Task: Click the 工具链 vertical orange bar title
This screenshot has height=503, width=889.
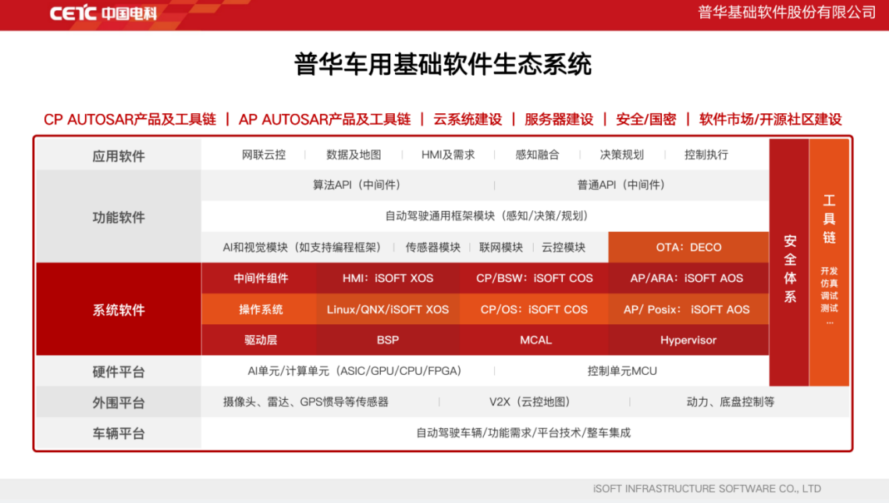Action: (830, 219)
